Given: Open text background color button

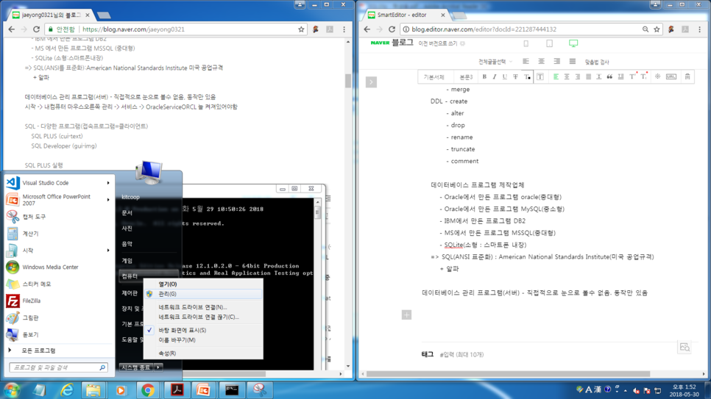Looking at the screenshot, I should [540, 77].
